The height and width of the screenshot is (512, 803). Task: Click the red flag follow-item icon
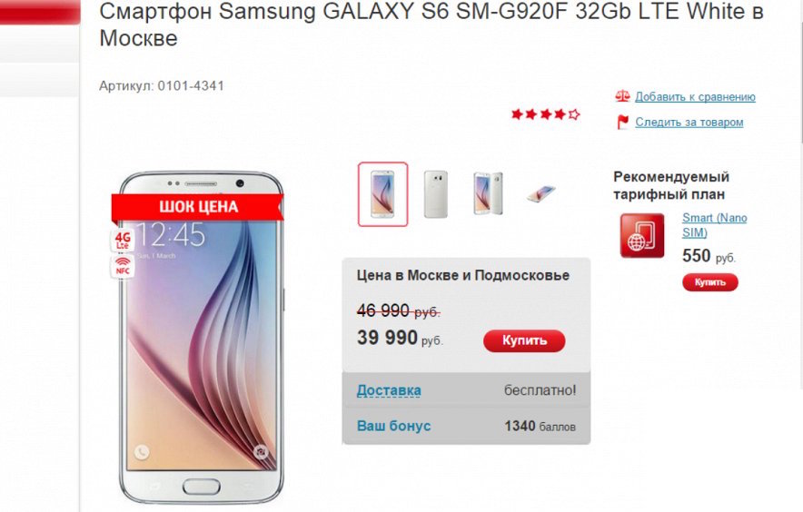623,122
